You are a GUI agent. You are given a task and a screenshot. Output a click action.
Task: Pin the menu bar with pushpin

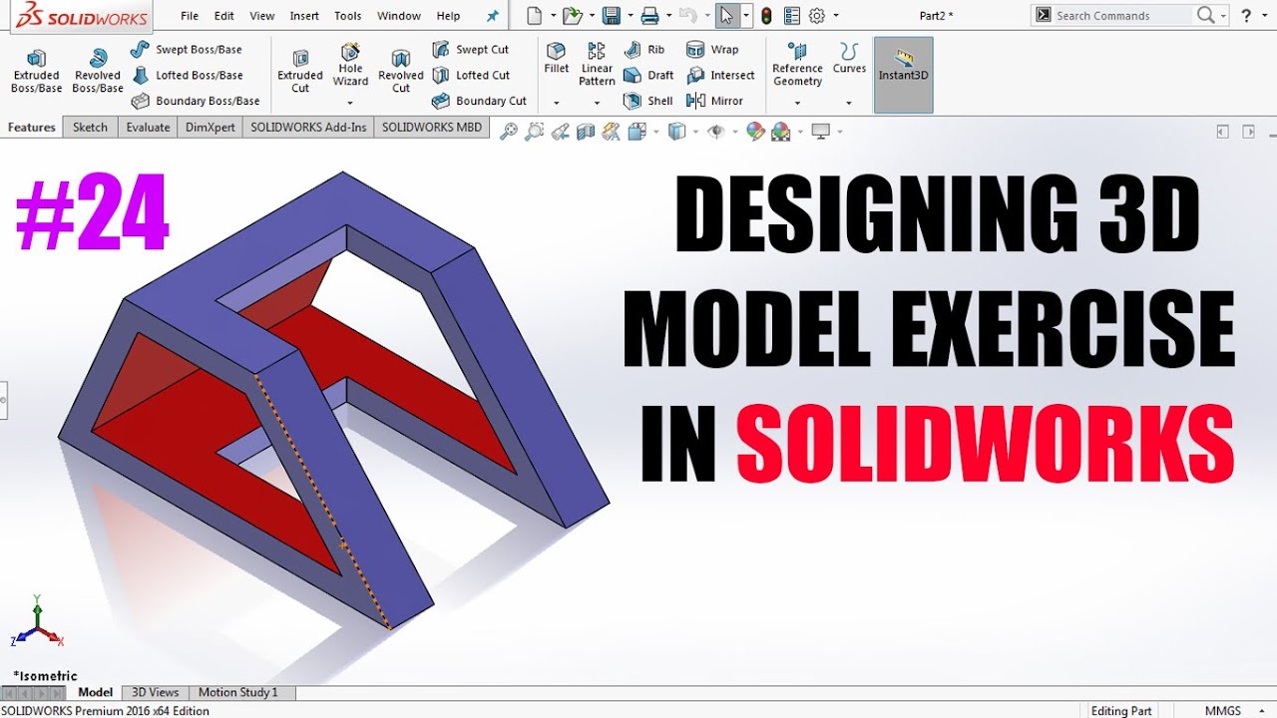492,16
